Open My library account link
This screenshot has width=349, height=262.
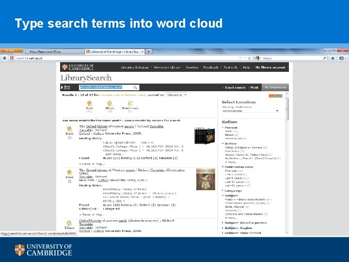(270, 67)
